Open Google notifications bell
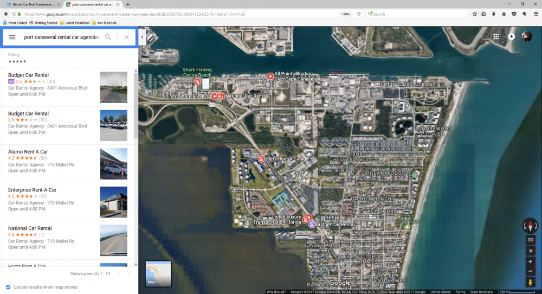The height and width of the screenshot is (294, 542). click(x=511, y=37)
